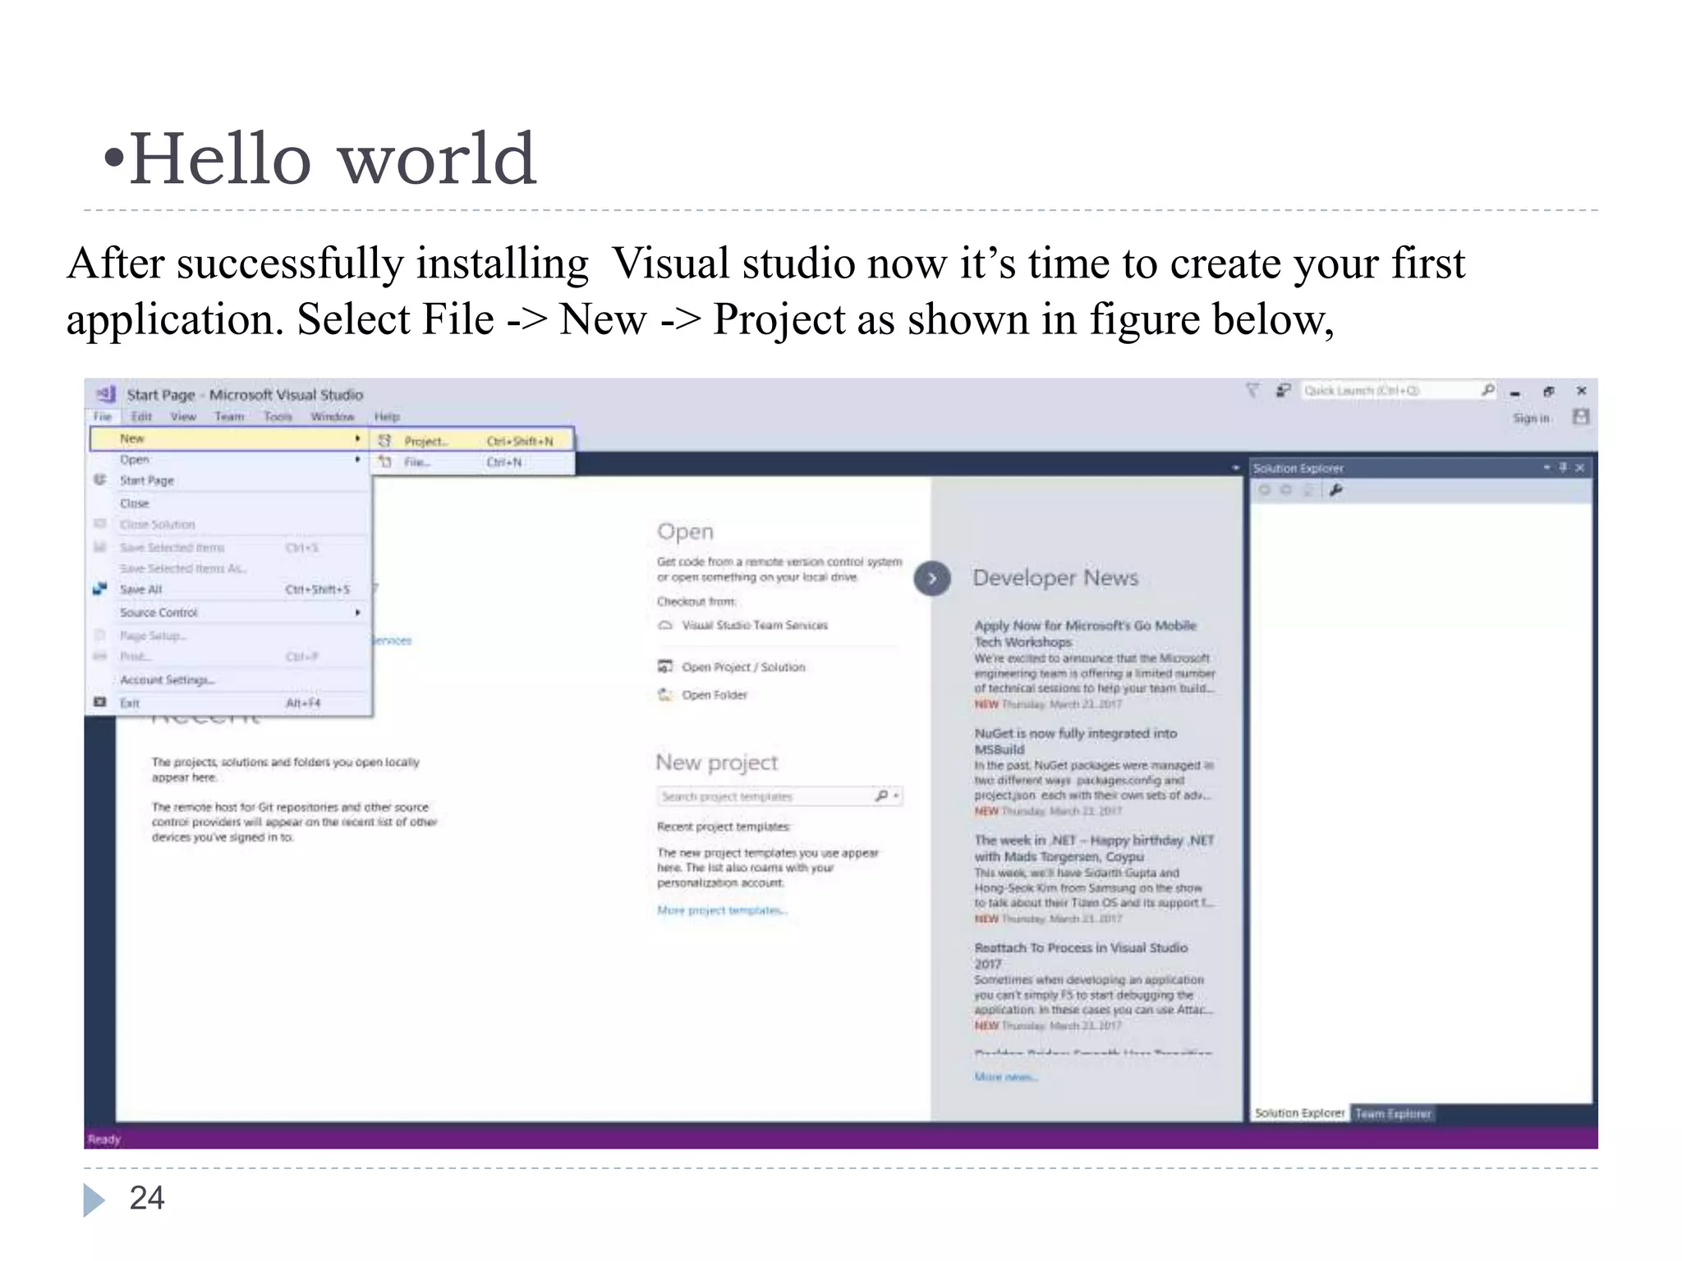Click the Sign in button
The height and width of the screenshot is (1261, 1682).
(x=1530, y=418)
